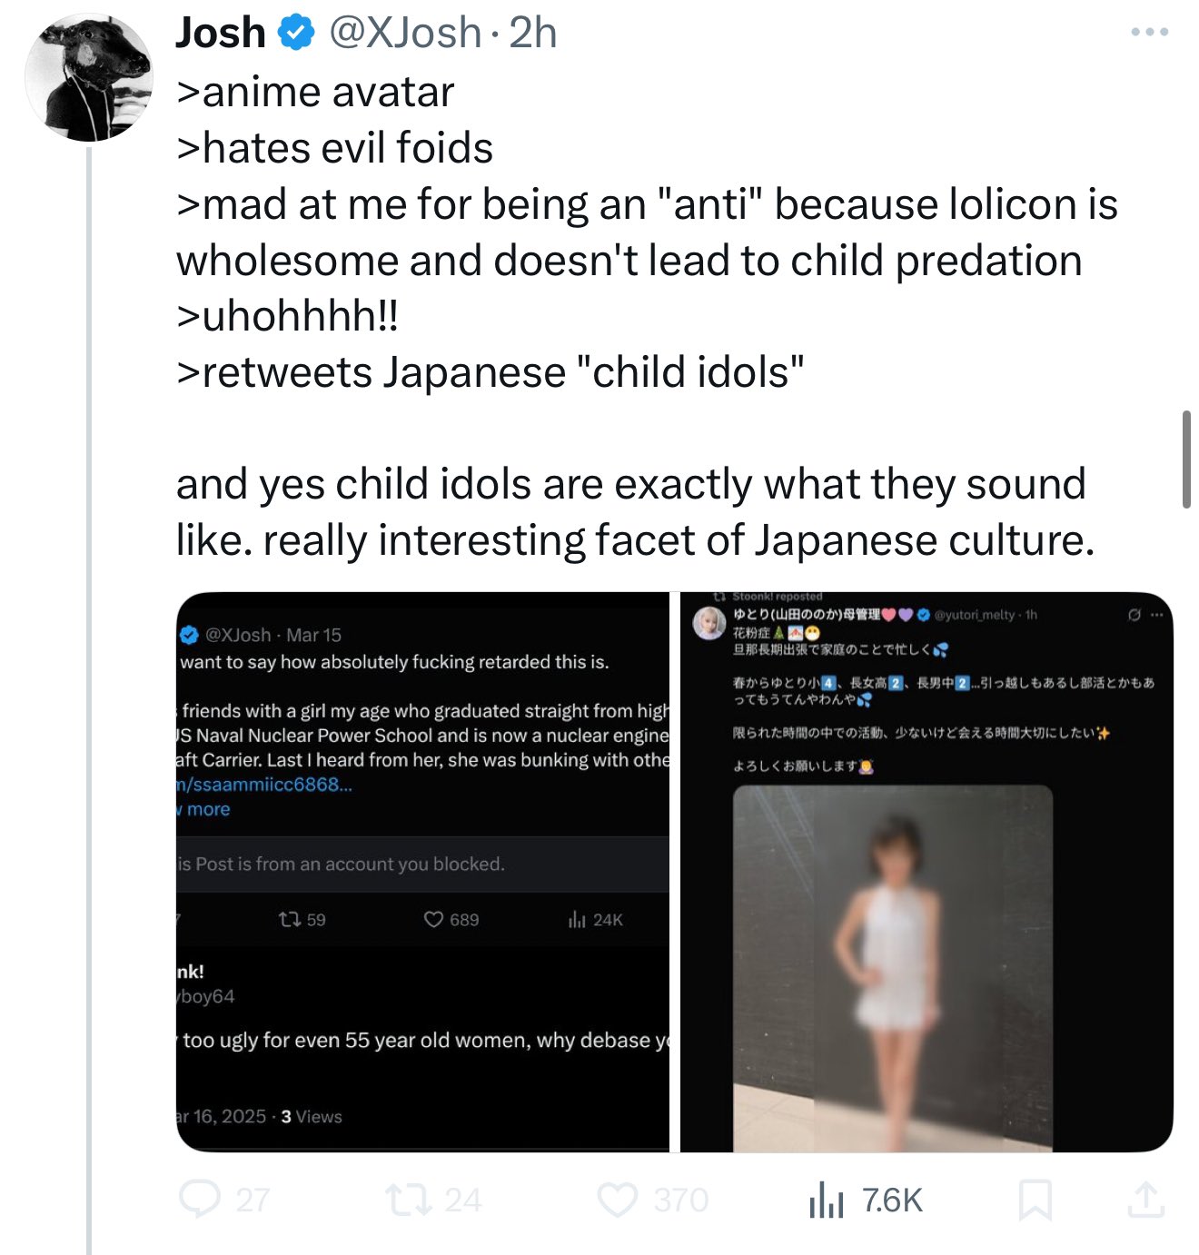
Task: Open the left attached screenshot image
Action: pyautogui.click(x=422, y=872)
